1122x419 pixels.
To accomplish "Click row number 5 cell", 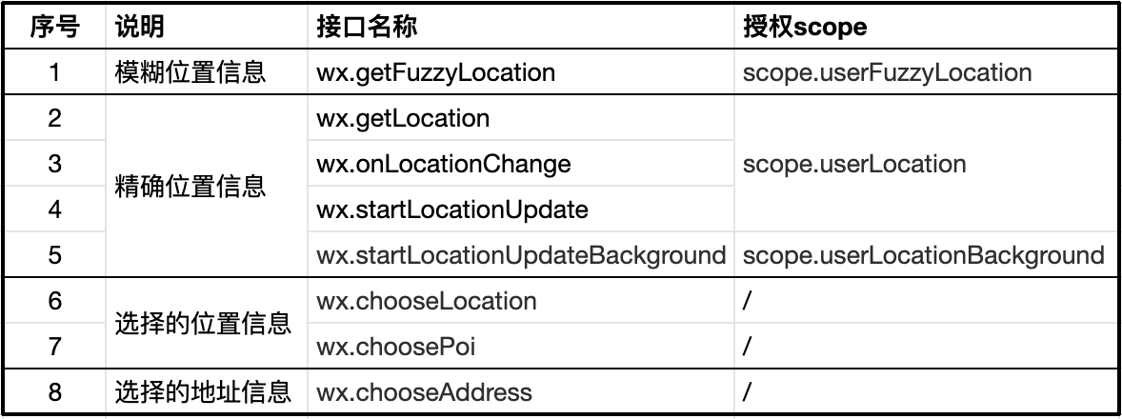I will tap(54, 255).
